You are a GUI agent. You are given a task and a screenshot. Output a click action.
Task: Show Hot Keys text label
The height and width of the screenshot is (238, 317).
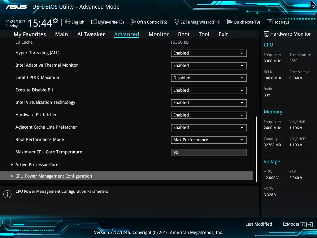281,22
